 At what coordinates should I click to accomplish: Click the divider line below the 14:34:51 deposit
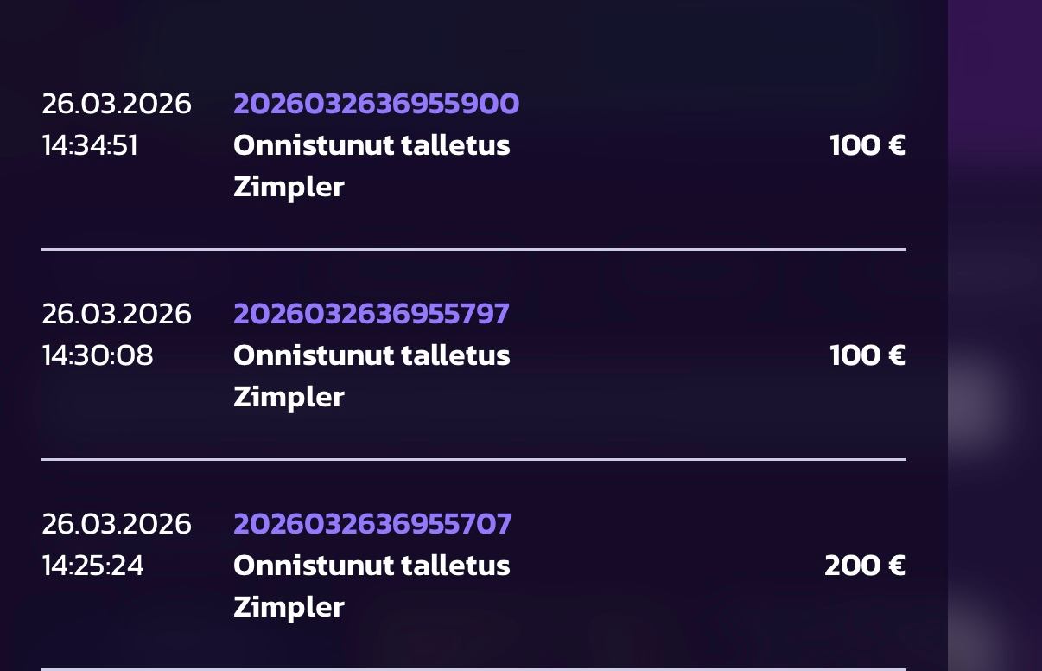473,249
